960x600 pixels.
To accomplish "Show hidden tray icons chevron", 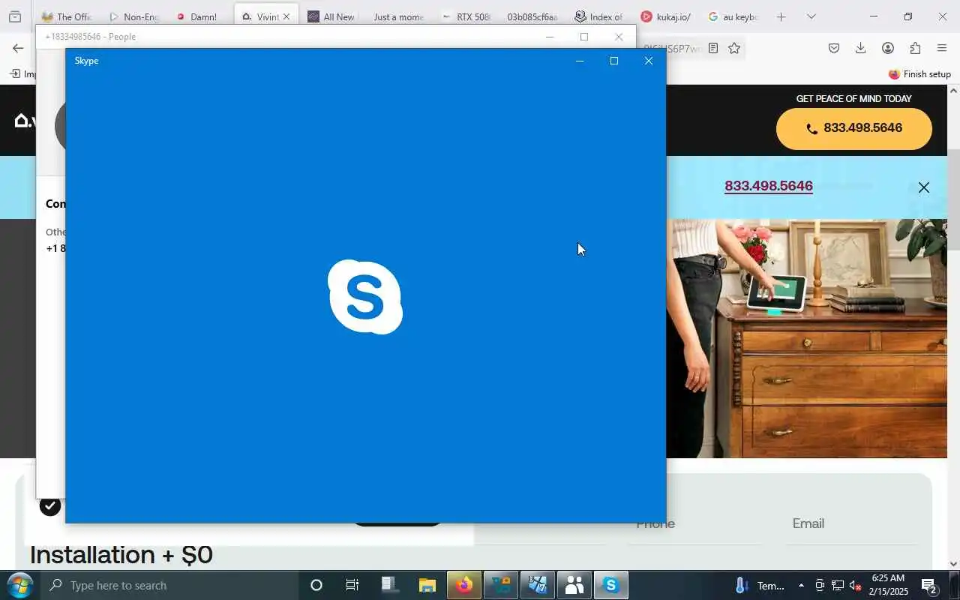I will click(x=801, y=586).
